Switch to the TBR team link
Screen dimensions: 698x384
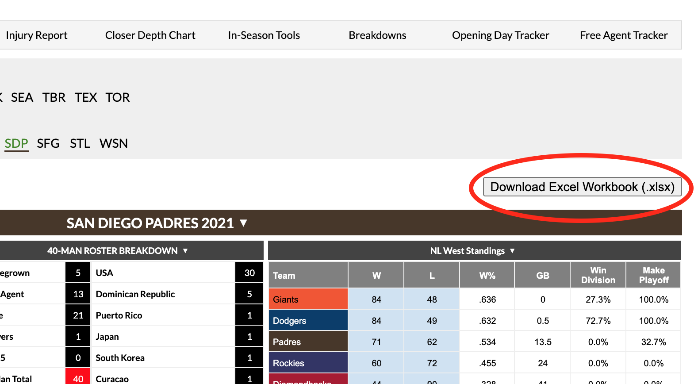pos(54,97)
